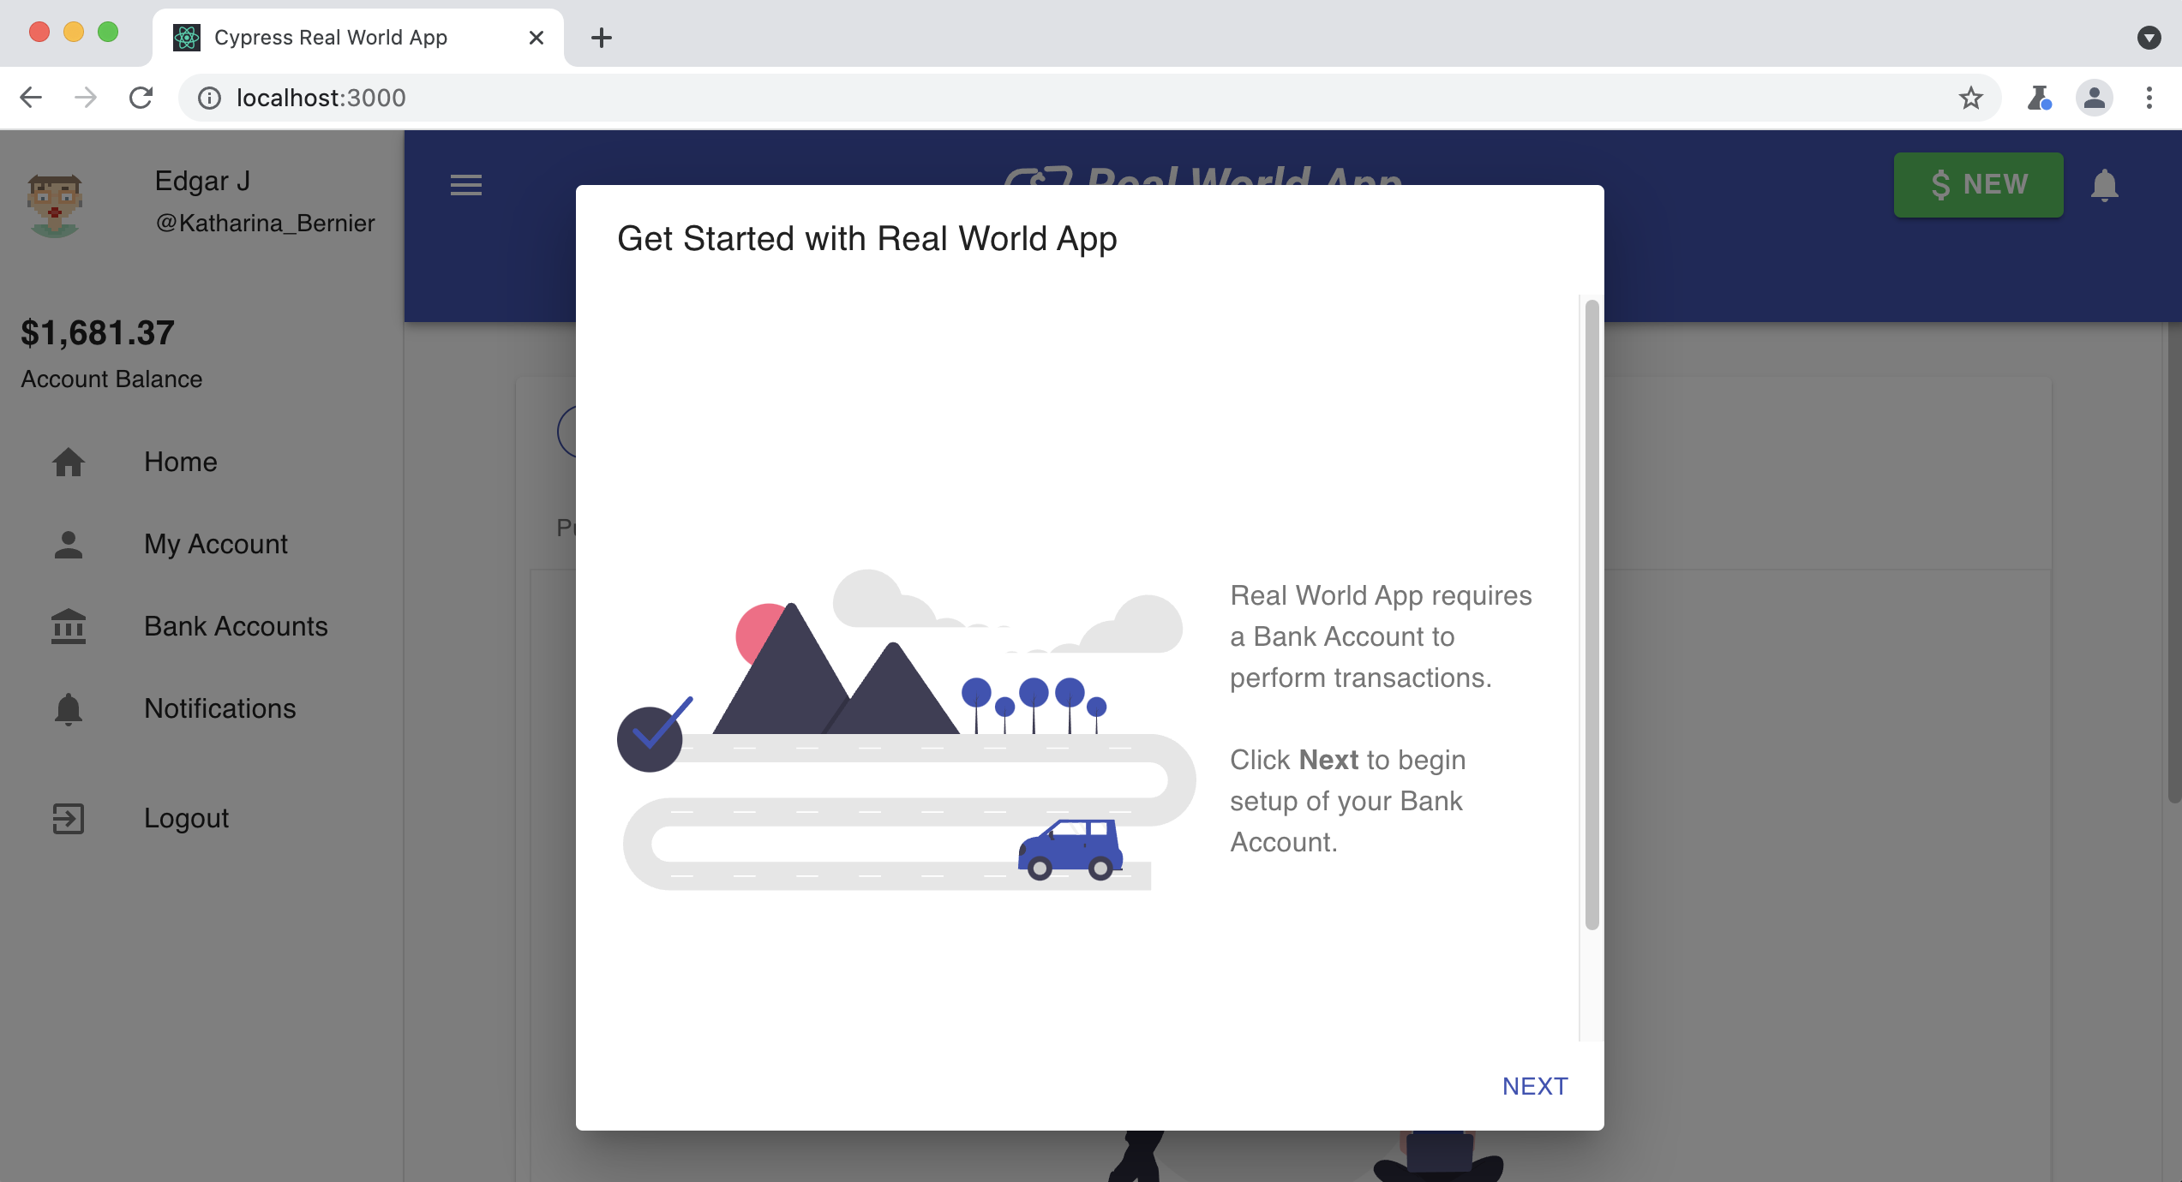Select the Bank Accounts bank icon
Viewport: 2182px width, 1182px height.
69,626
